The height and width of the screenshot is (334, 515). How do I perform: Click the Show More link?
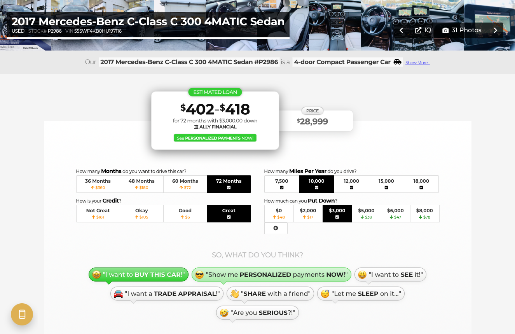[417, 63]
